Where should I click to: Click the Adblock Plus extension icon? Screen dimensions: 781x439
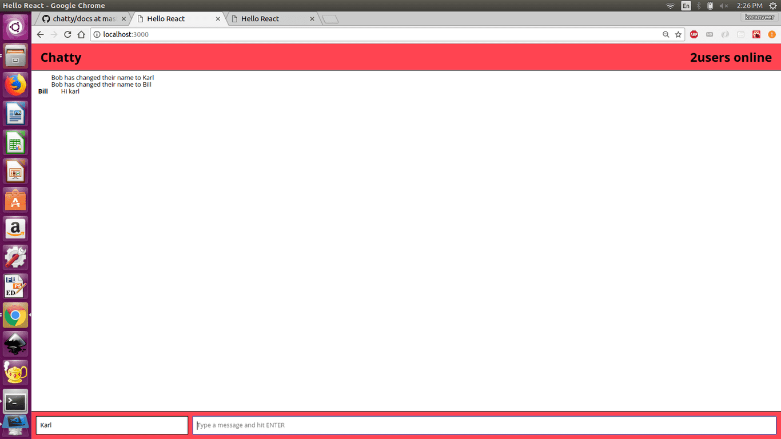(x=694, y=34)
